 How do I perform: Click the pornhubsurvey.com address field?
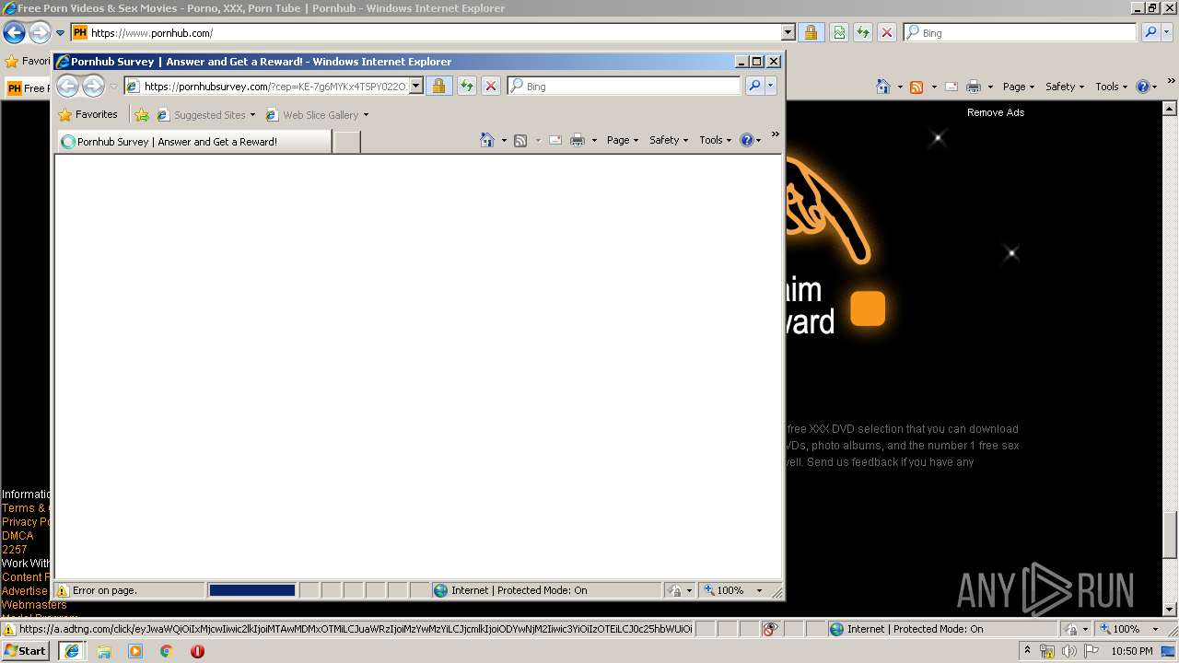274,86
